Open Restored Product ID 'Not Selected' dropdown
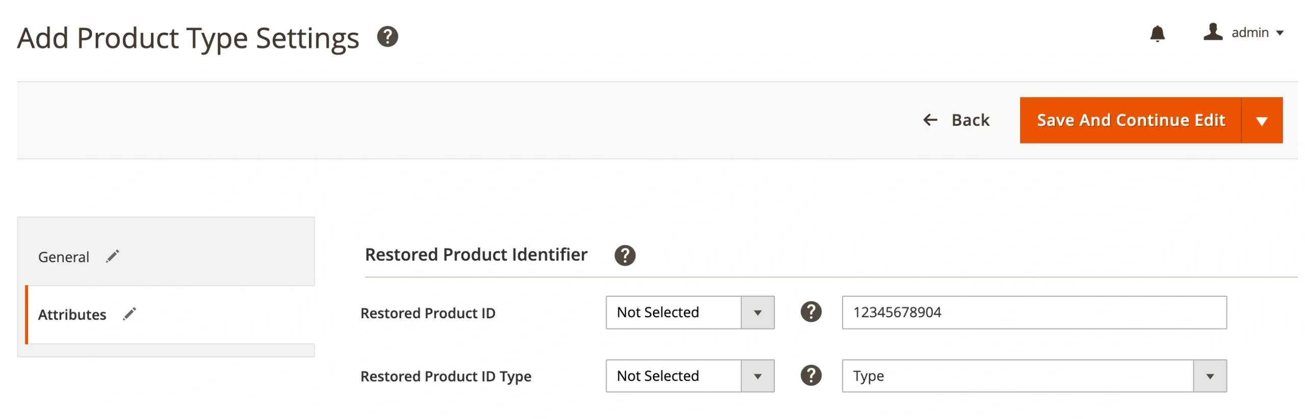 coord(689,312)
